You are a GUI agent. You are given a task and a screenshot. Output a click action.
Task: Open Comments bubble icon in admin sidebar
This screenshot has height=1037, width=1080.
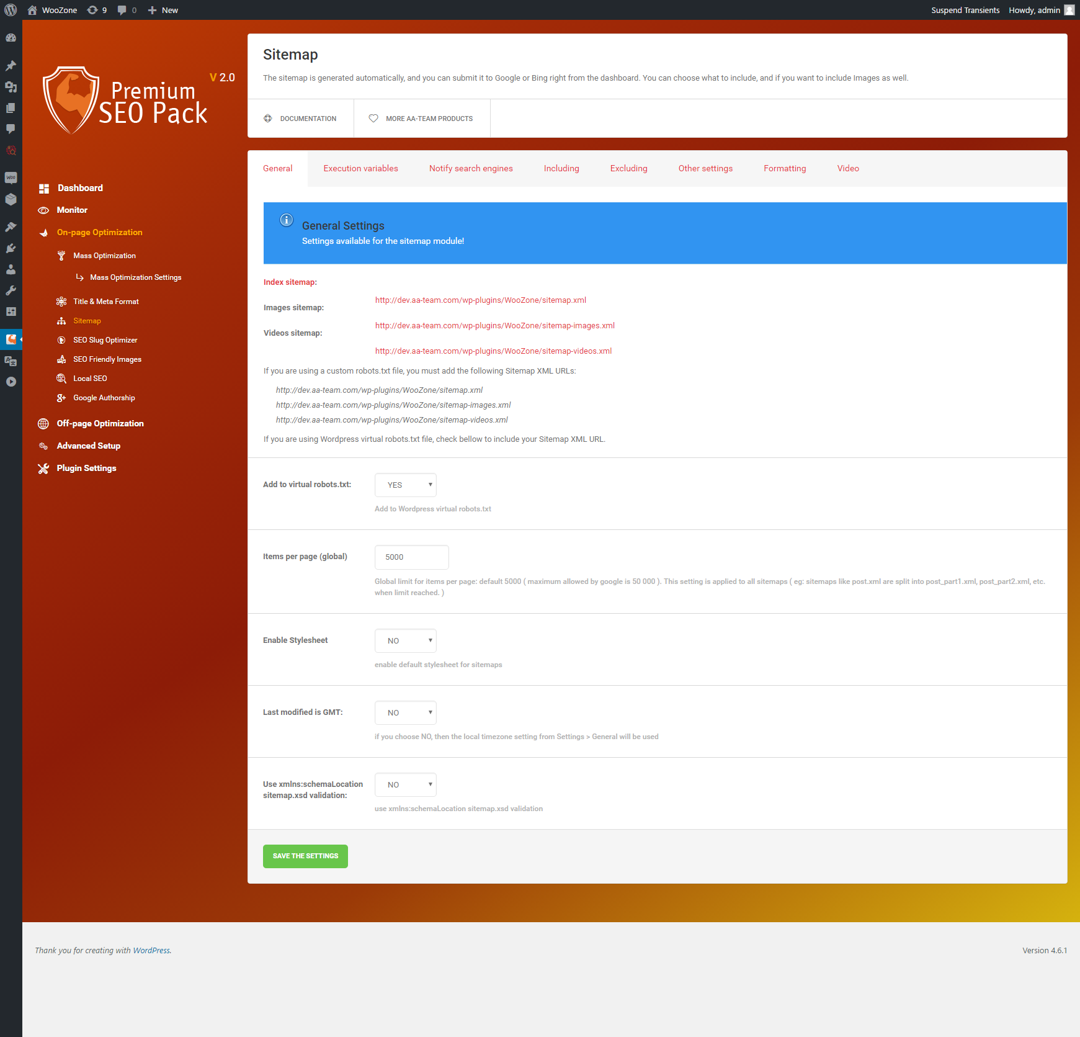11,129
